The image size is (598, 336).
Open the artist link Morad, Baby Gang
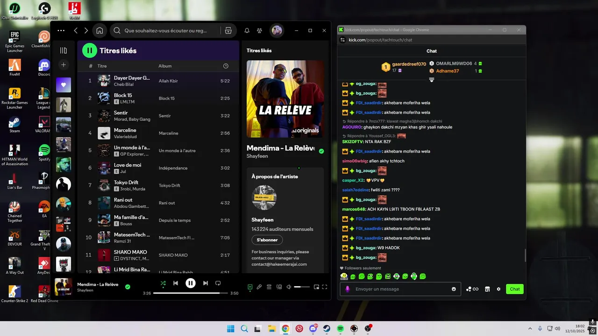[132, 119]
